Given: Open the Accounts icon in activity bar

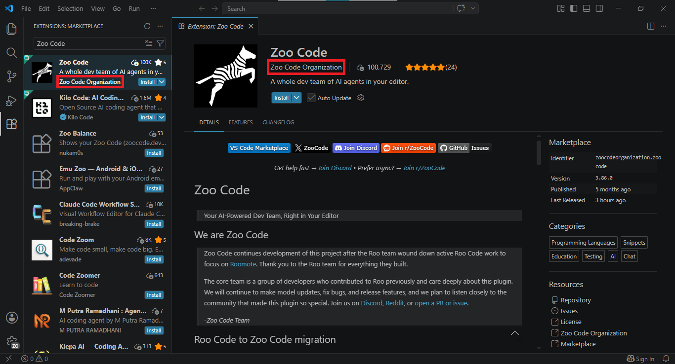Looking at the screenshot, I should pos(11,317).
